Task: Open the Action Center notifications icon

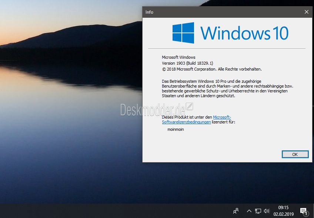Action: click(x=304, y=211)
